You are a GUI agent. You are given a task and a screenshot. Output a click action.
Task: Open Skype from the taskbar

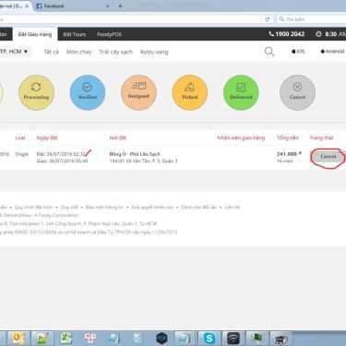coord(209,339)
